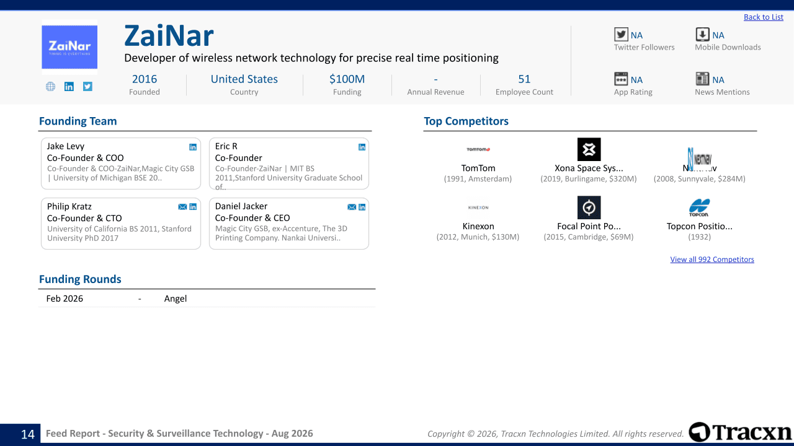This screenshot has width=794, height=446.
Task: Click the Top Competitors heading
Action: [466, 121]
